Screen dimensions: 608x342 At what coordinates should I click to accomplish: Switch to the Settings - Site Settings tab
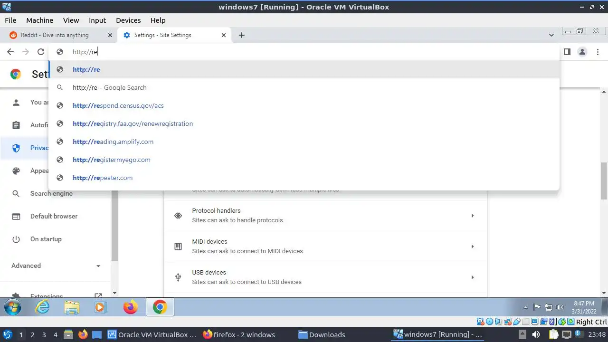[174, 35]
